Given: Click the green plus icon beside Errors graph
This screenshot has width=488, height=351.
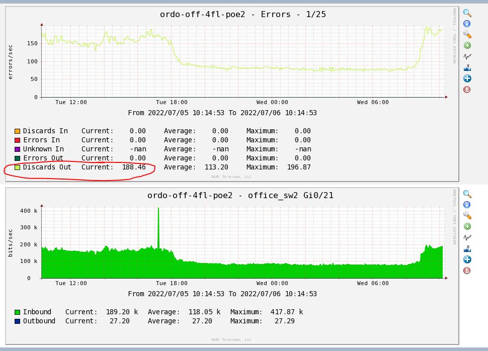Looking at the screenshot, I should 467,45.
